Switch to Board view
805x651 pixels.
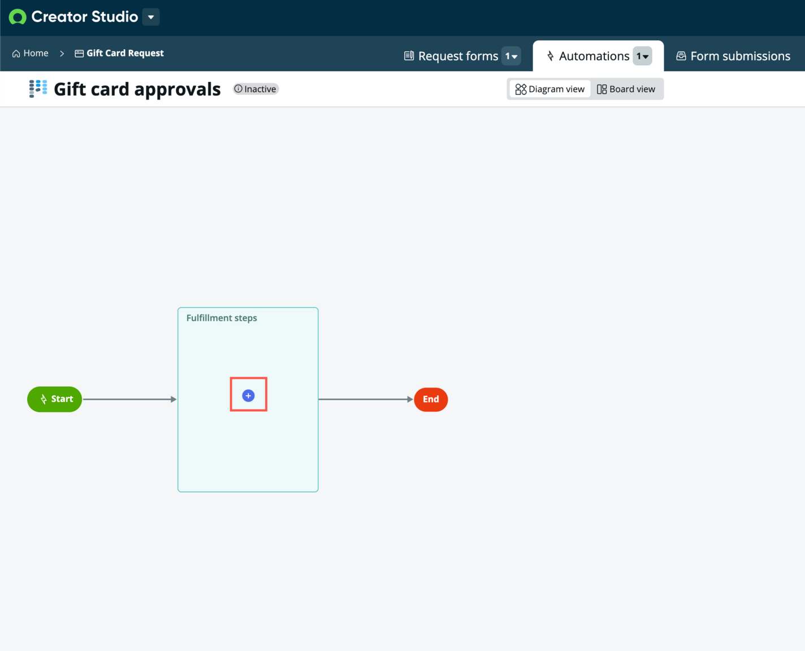(626, 89)
